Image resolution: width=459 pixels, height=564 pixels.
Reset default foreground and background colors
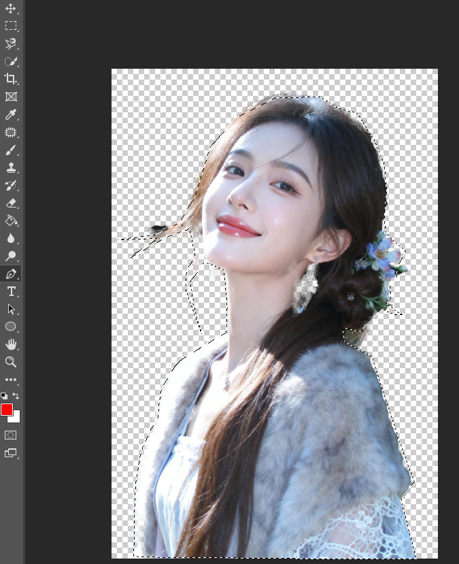tap(4, 396)
